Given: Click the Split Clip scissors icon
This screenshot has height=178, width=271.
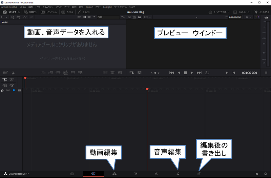Looking at the screenshot, I should (13, 73).
